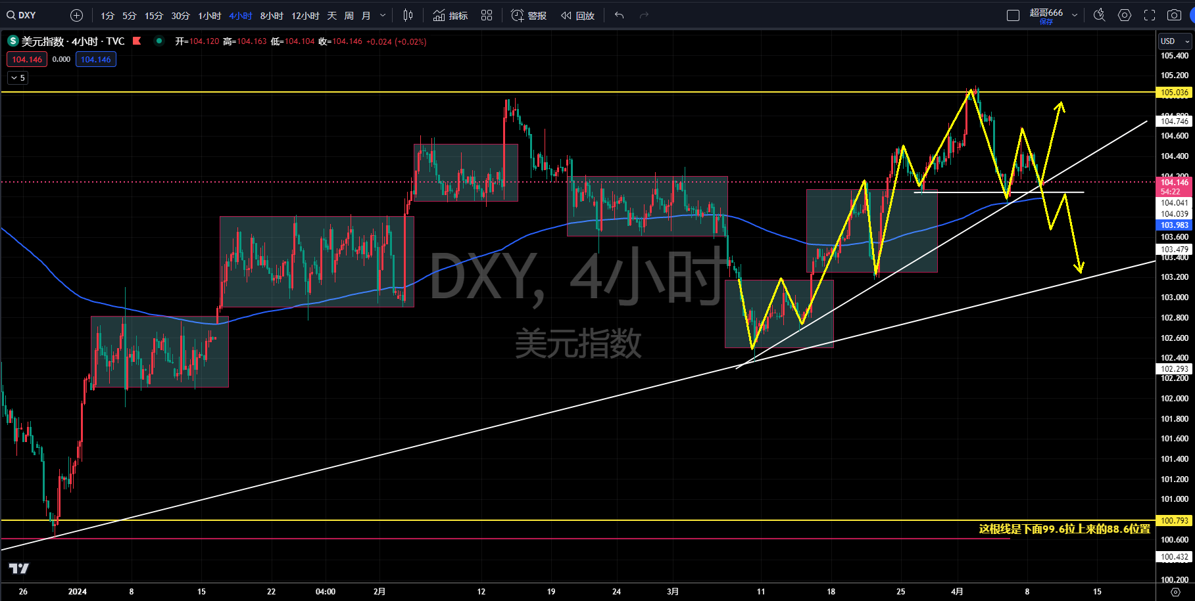
Task: Click the TradingView logo on chart
Action: pyautogui.click(x=19, y=568)
